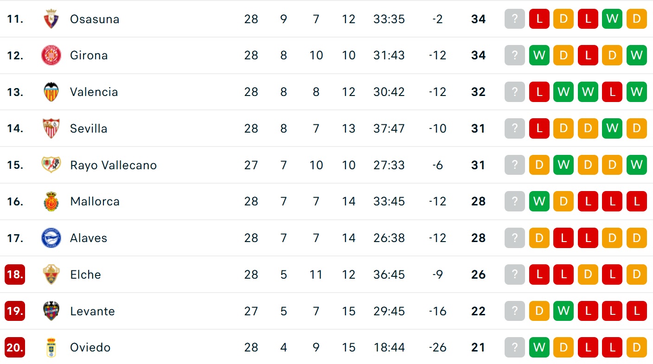Select the Alaves club crest
Image resolution: width=653 pixels, height=364 pixels.
[51, 238]
